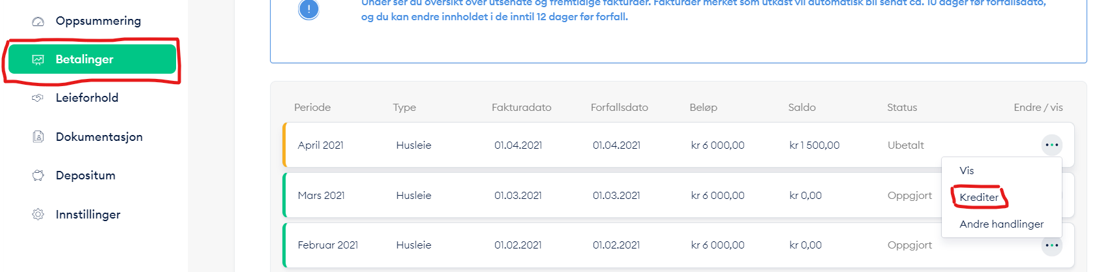This screenshot has width=1097, height=272.
Task: Click the April 2021 period cell
Action: pyautogui.click(x=320, y=145)
